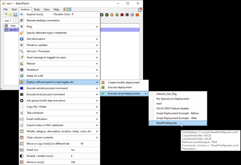Click the remote command icon with green checkmark
Viewport: 241px width, 165px height.
[x=127, y=15]
